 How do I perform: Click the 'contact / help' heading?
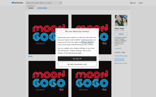[120, 52]
